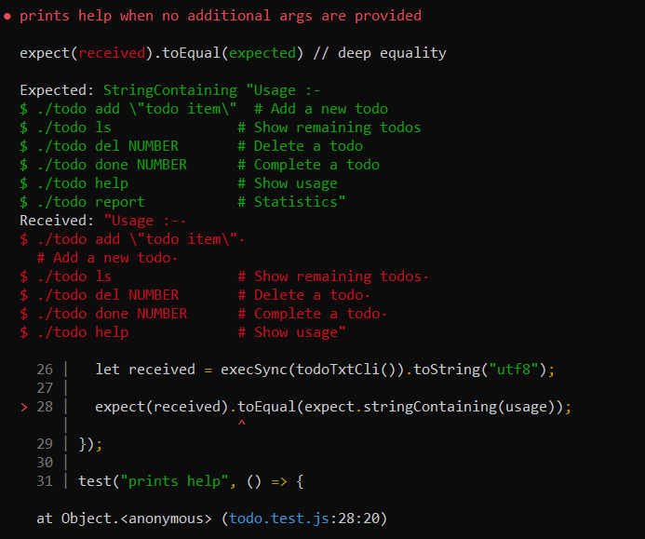Click the received './todo help' line
This screenshot has height=539, width=645.
(182, 332)
